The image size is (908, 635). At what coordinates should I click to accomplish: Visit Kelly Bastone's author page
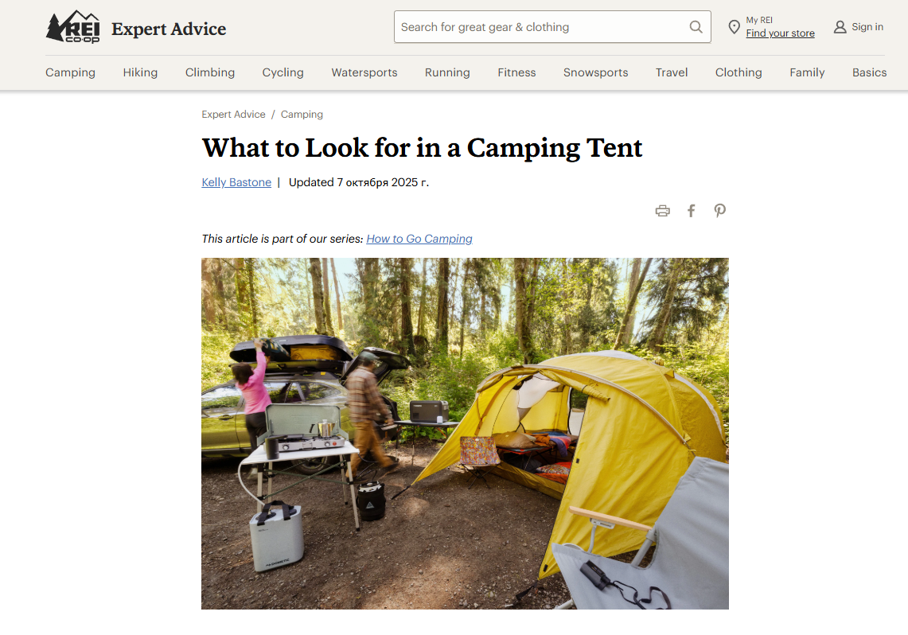click(236, 182)
